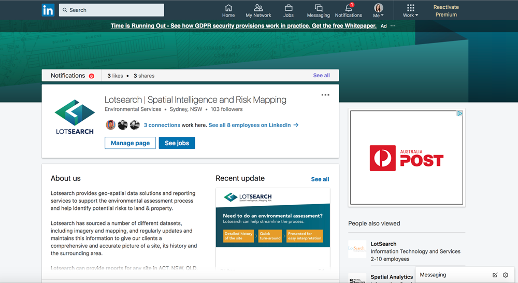
Task: Expand the Work apps grid menu
Action: (x=410, y=11)
